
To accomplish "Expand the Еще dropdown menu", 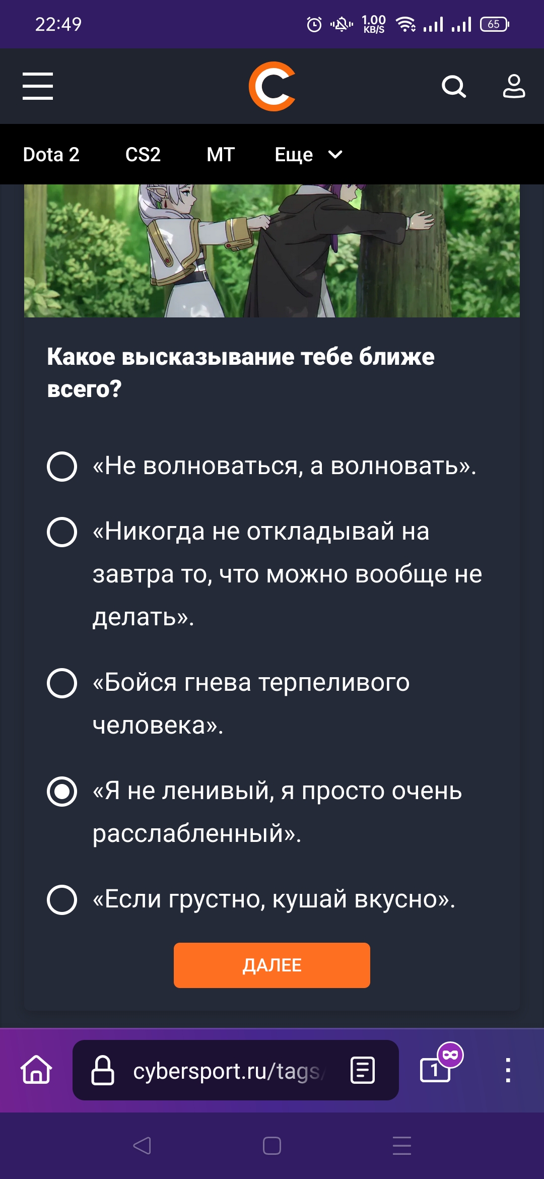I will pyautogui.click(x=308, y=155).
